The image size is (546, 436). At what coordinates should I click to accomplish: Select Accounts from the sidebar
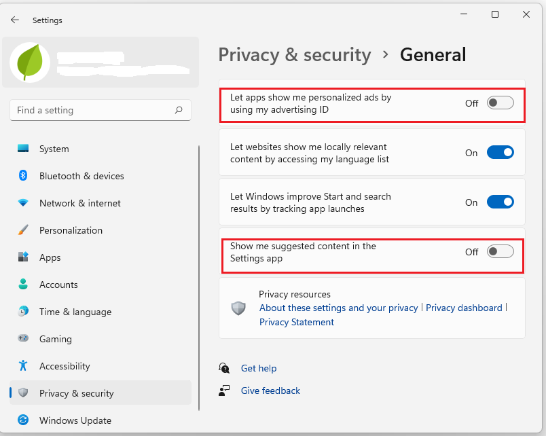pos(101,285)
